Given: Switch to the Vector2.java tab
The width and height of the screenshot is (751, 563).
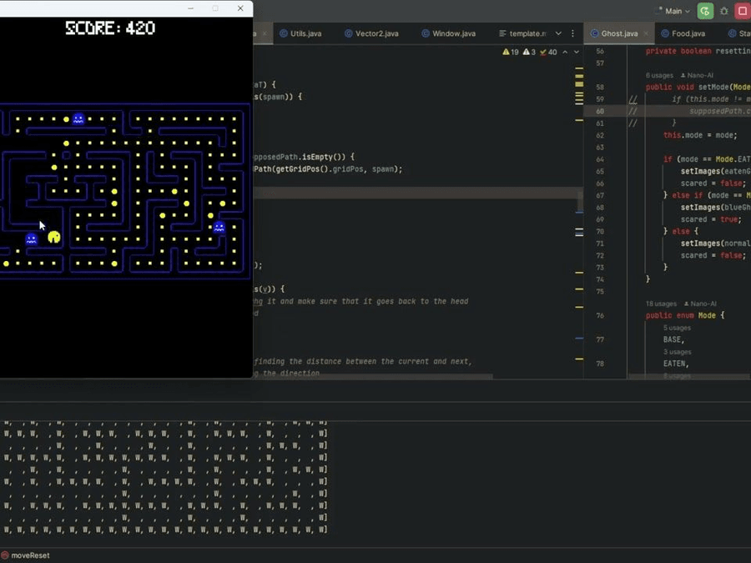Looking at the screenshot, I should point(371,33).
